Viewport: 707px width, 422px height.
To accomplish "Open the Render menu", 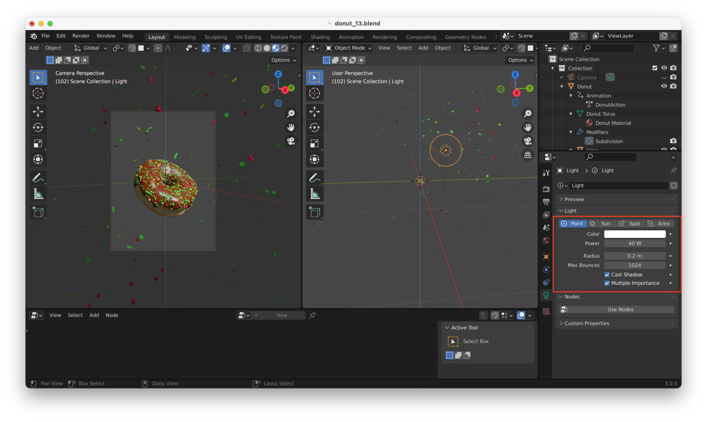I will [x=81, y=36].
